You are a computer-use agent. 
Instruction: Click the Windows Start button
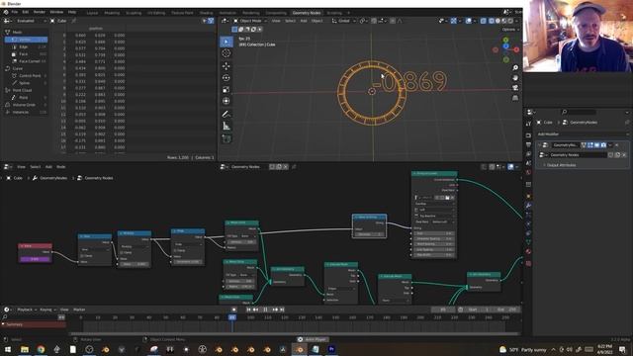tap(8, 349)
